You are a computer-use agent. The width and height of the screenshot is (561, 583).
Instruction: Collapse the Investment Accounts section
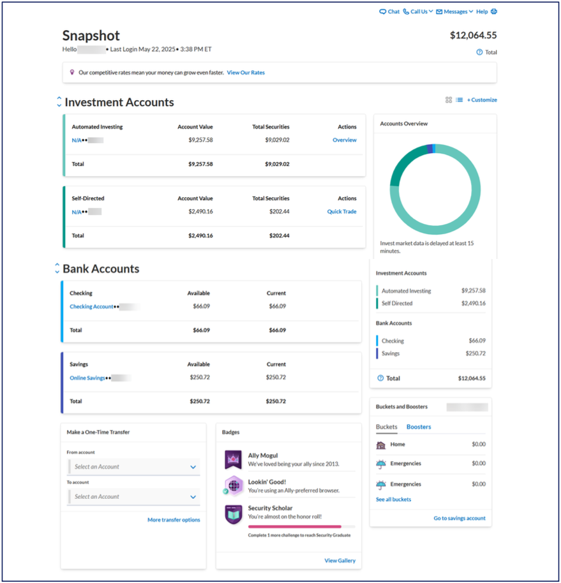(59, 101)
